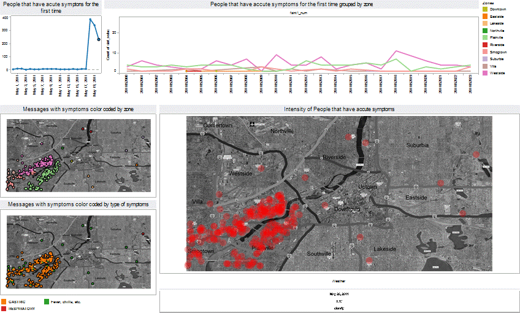Click the '400' tick on blue chart axis
The width and height of the screenshot is (520, 313).
point(5,18)
